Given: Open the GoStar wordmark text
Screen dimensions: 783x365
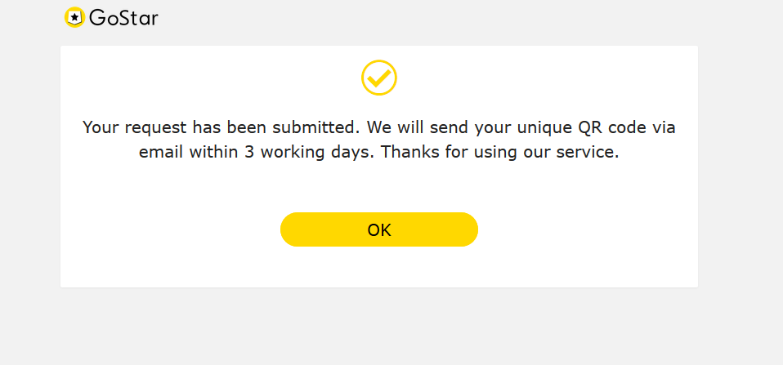Looking at the screenshot, I should point(124,18).
